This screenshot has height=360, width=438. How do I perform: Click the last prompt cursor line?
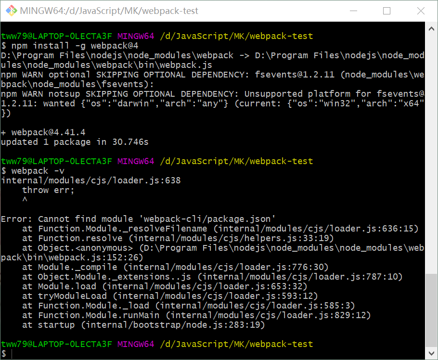[6, 354]
